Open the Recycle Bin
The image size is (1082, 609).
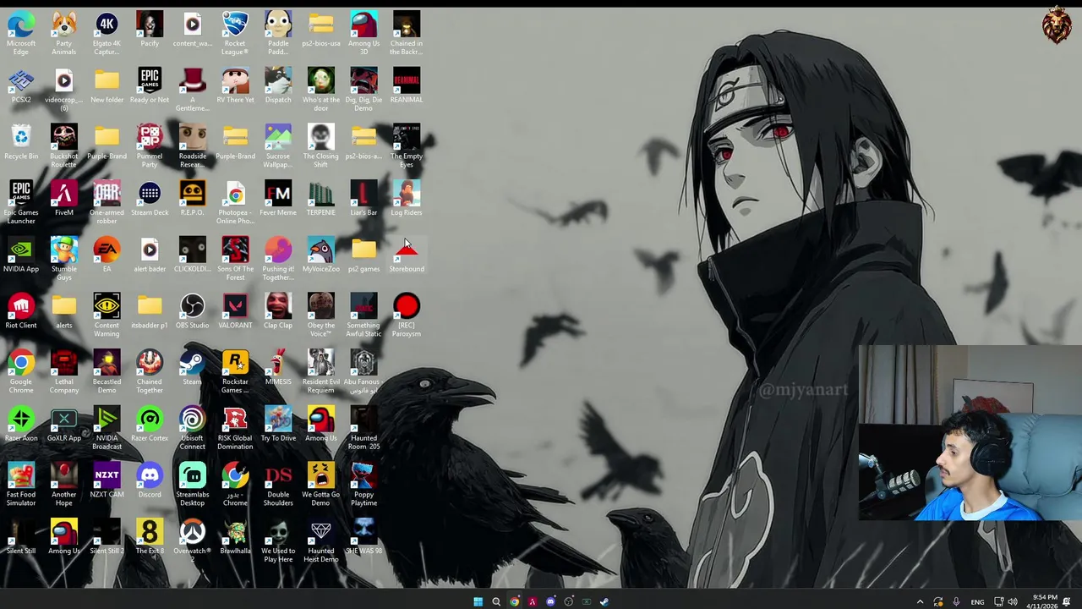coord(21,142)
